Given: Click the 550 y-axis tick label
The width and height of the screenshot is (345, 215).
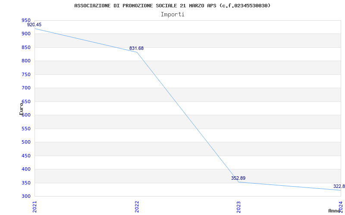Looking at the screenshot, I should pyautogui.click(x=26, y=129).
